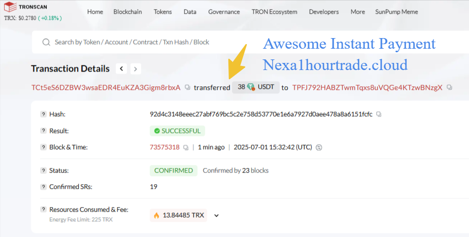Image resolution: width=469 pixels, height=237 pixels.
Task: Open the Developers menu
Action: 324,12
